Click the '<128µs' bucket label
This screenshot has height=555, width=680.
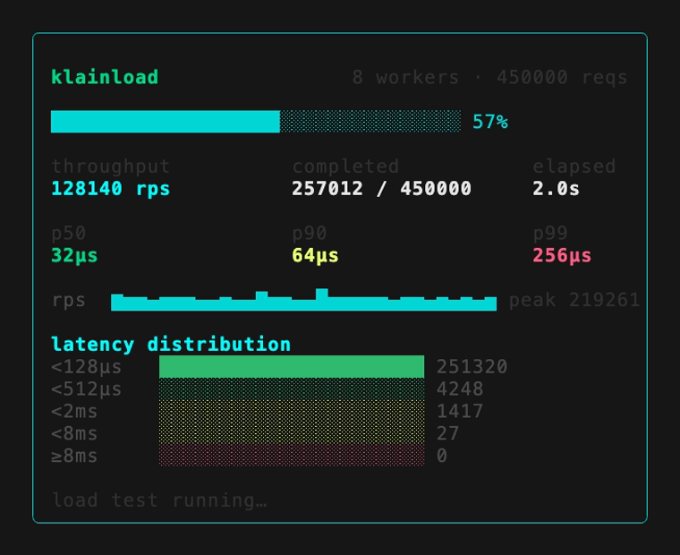point(86,367)
